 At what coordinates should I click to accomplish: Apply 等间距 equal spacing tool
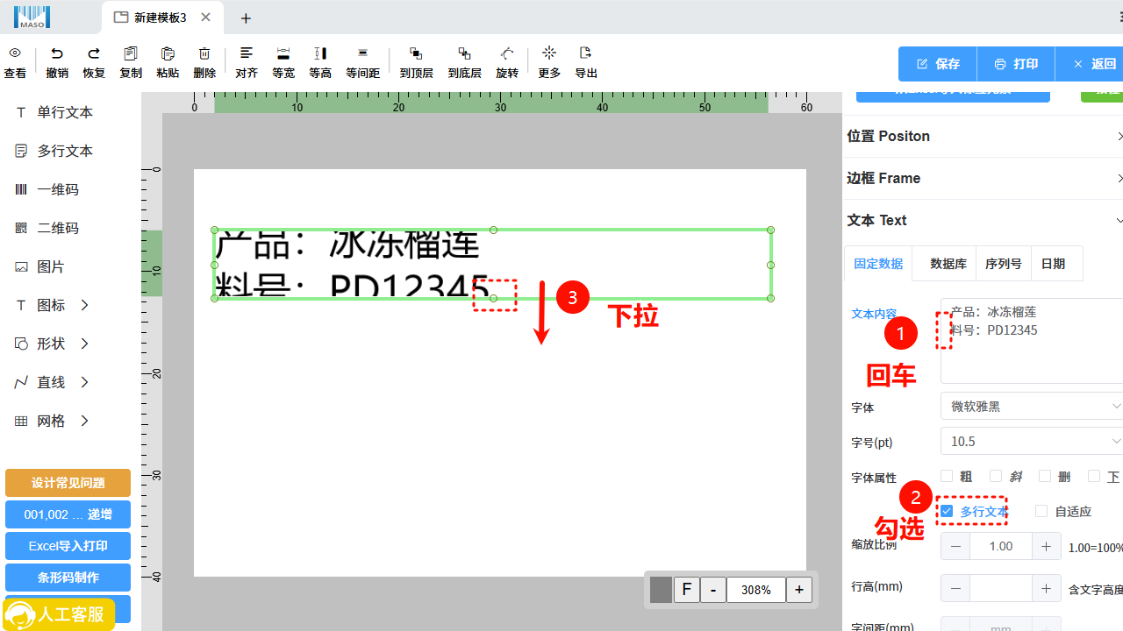tap(362, 53)
